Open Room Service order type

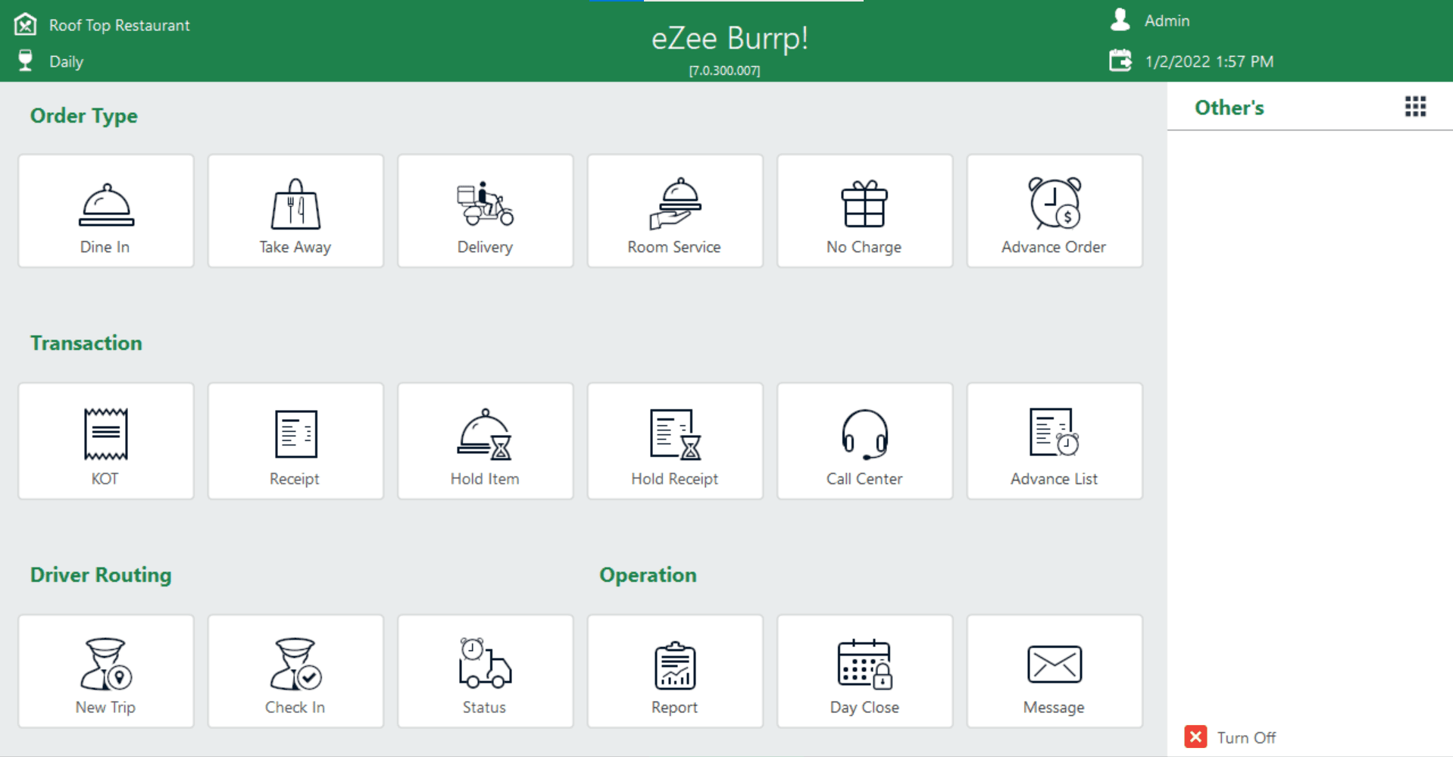(675, 211)
